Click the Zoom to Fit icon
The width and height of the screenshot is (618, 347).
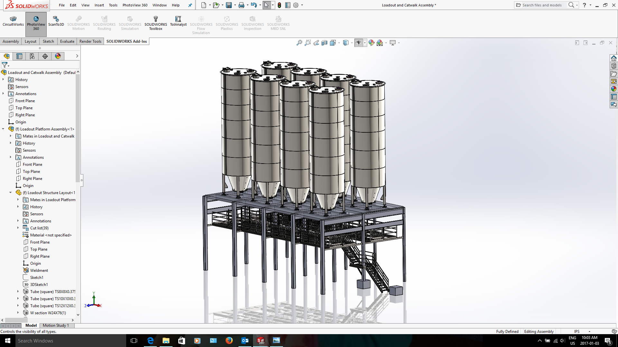[299, 43]
